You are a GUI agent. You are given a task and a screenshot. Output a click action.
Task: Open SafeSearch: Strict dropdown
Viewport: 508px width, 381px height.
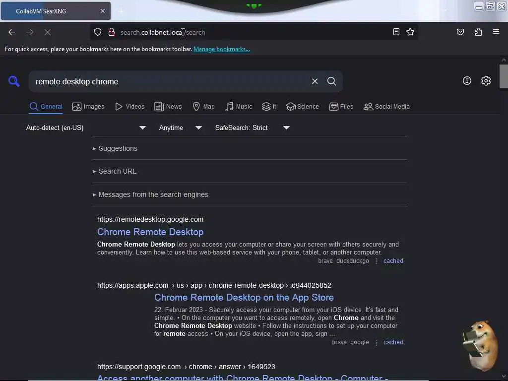click(x=253, y=127)
